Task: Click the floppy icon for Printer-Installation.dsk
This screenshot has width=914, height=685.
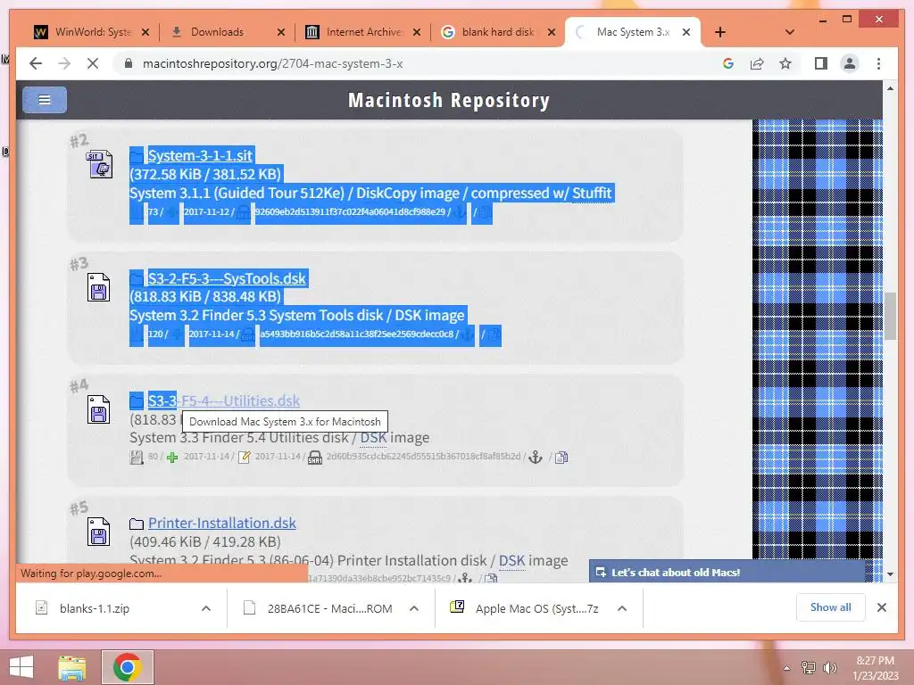Action: click(x=98, y=532)
